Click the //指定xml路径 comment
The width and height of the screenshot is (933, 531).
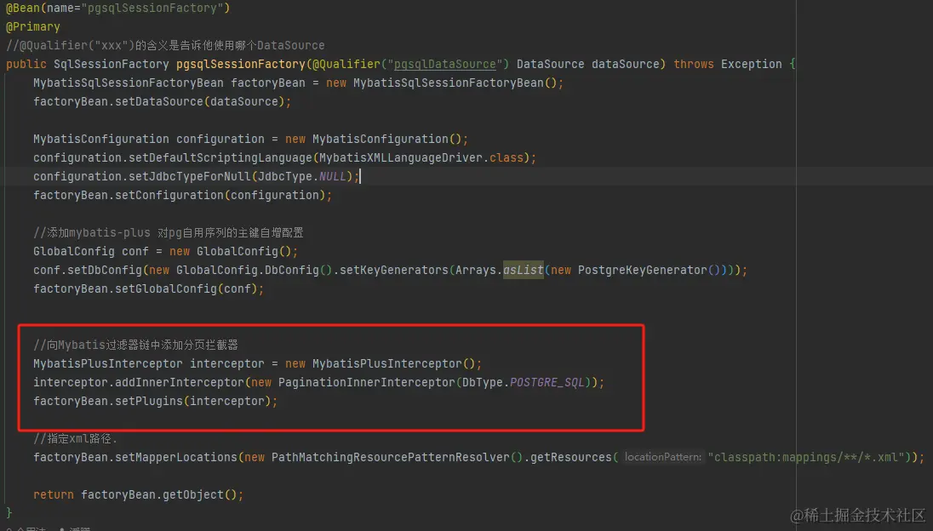click(x=76, y=439)
